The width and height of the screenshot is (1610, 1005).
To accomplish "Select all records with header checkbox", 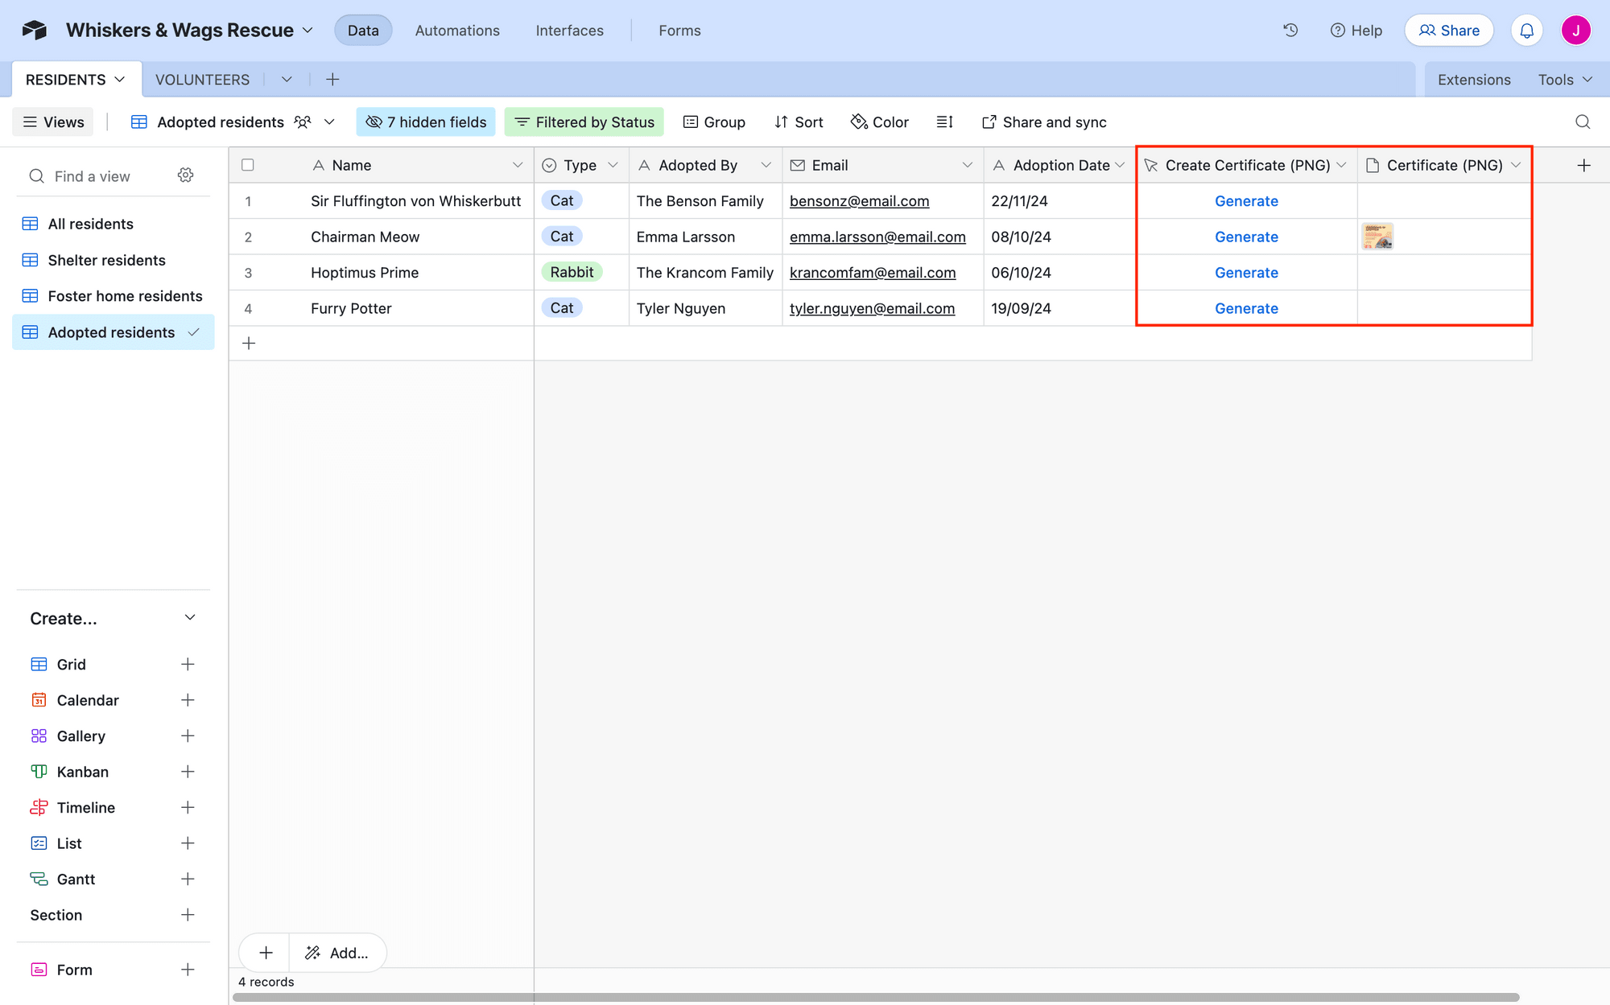I will coord(248,164).
